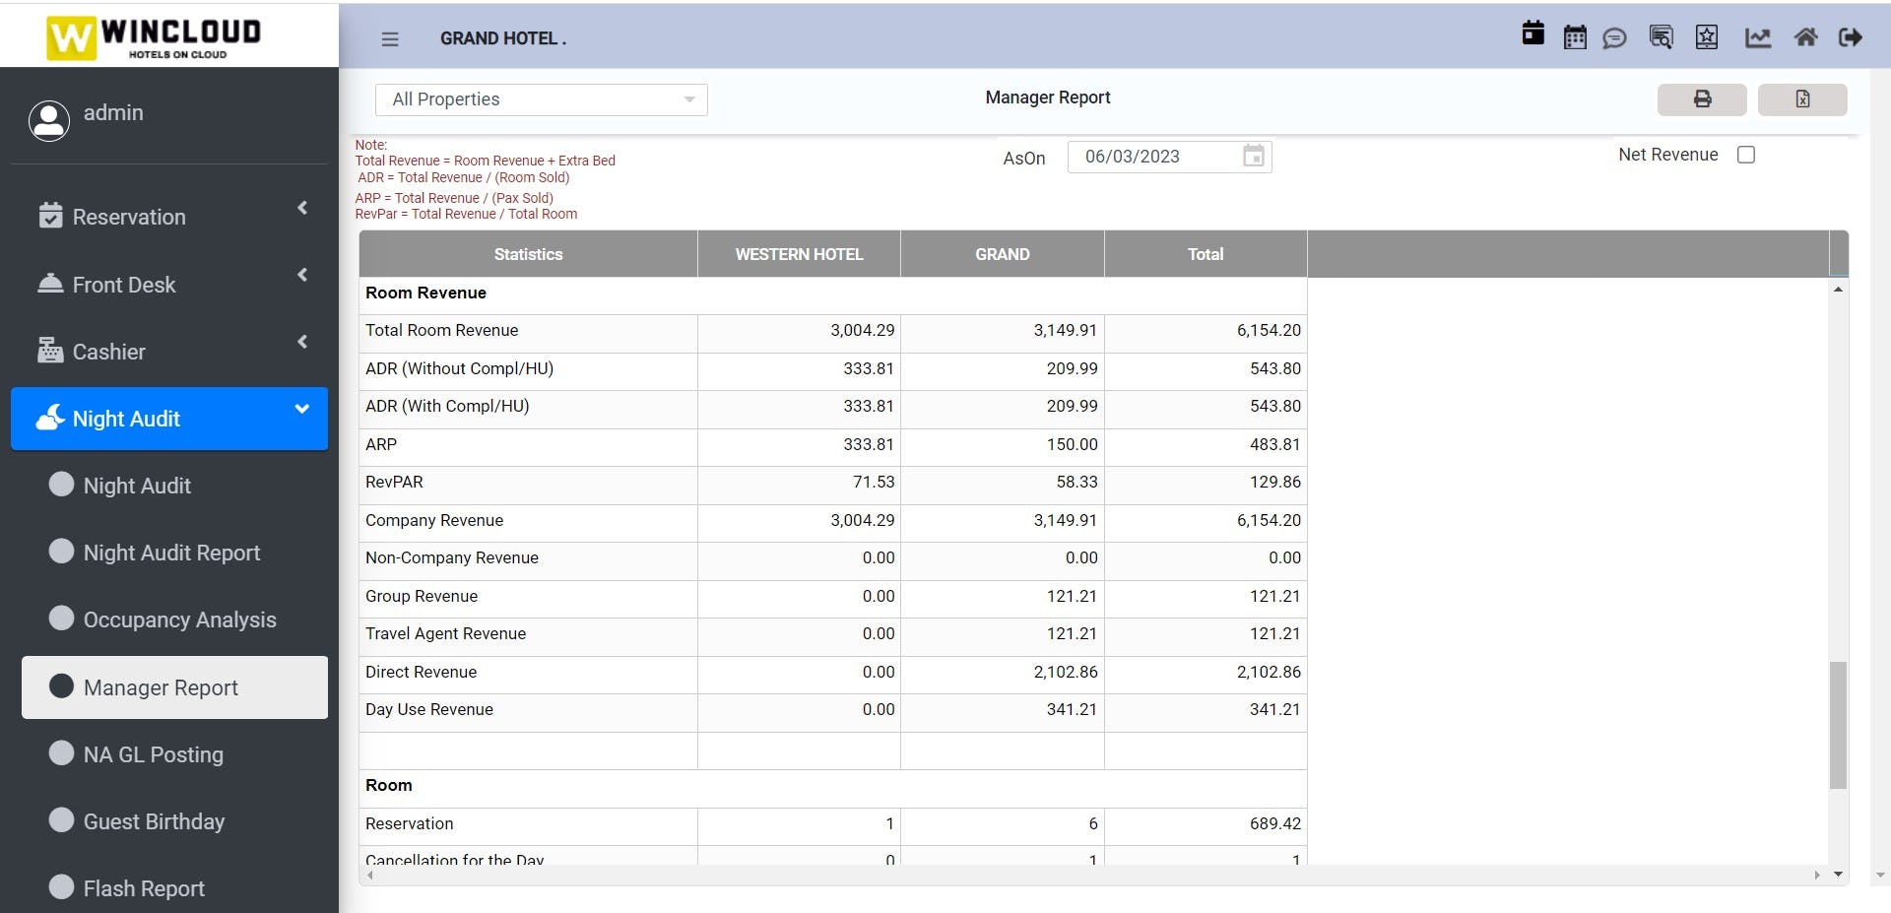Image resolution: width=1891 pixels, height=913 pixels.
Task: Click the home icon in the top bar
Action: [x=1805, y=37]
